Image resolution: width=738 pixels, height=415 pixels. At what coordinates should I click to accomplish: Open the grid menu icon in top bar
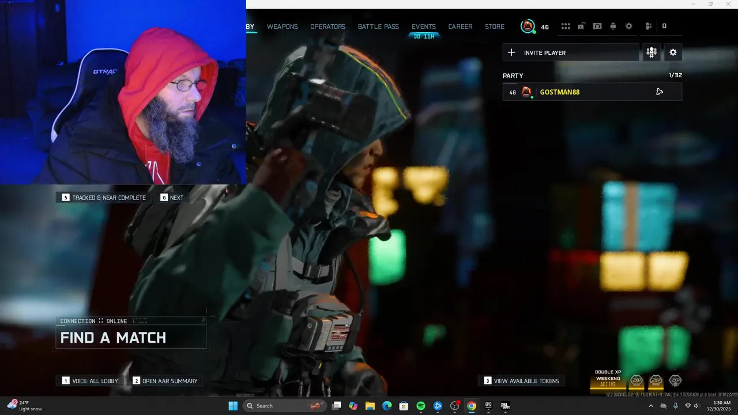(566, 27)
